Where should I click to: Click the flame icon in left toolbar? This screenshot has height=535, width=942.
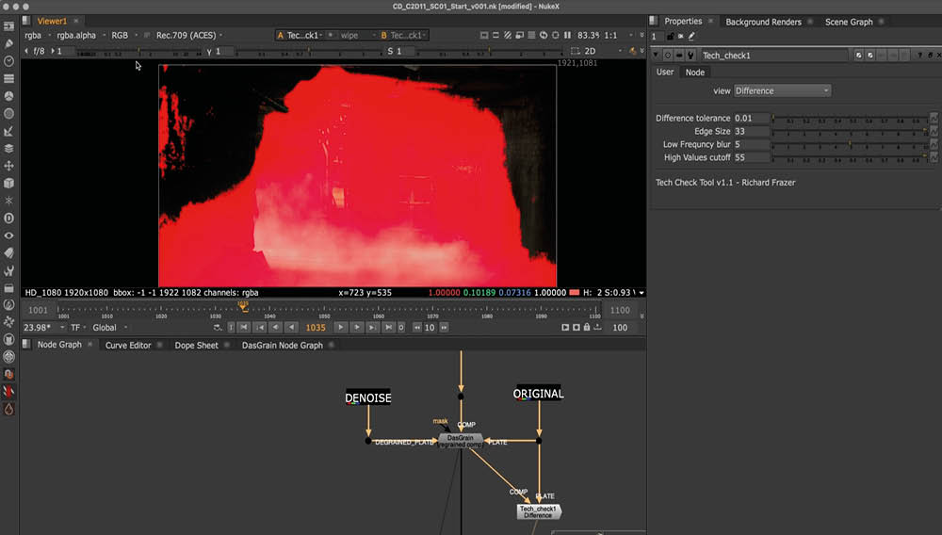point(9,410)
